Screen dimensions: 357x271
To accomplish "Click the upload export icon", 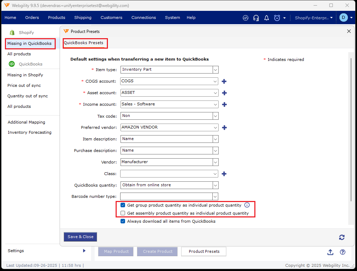I will 330,252.
